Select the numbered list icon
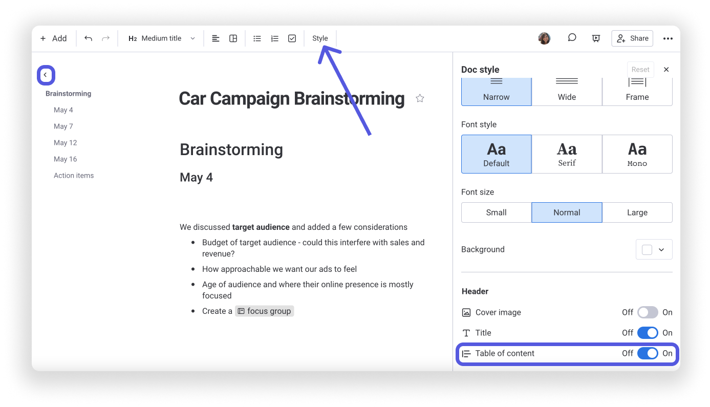710x407 pixels. pyautogui.click(x=274, y=38)
